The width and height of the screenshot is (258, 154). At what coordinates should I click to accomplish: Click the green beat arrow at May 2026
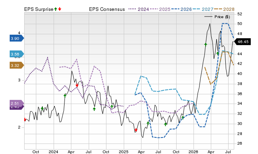[x=218, y=53]
